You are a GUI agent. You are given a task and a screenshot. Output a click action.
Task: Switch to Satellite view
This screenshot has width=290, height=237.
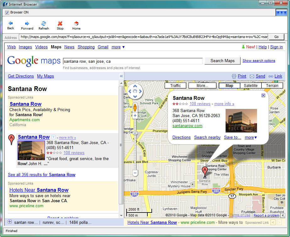[x=251, y=85]
